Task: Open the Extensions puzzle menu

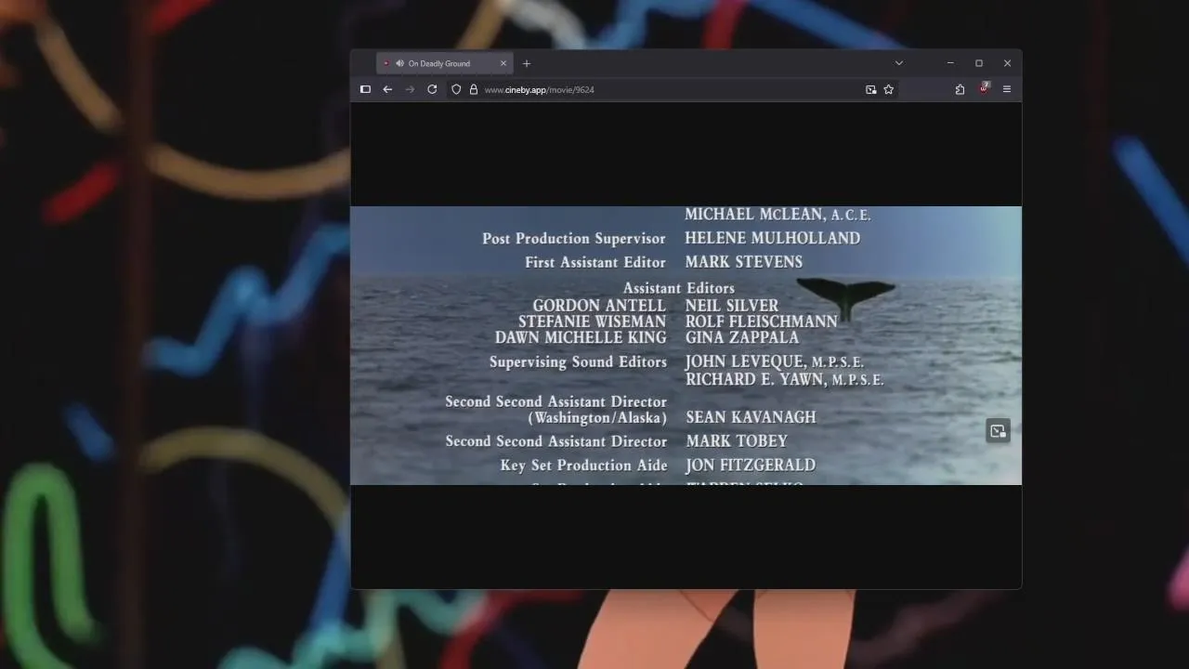Action: pos(960,89)
